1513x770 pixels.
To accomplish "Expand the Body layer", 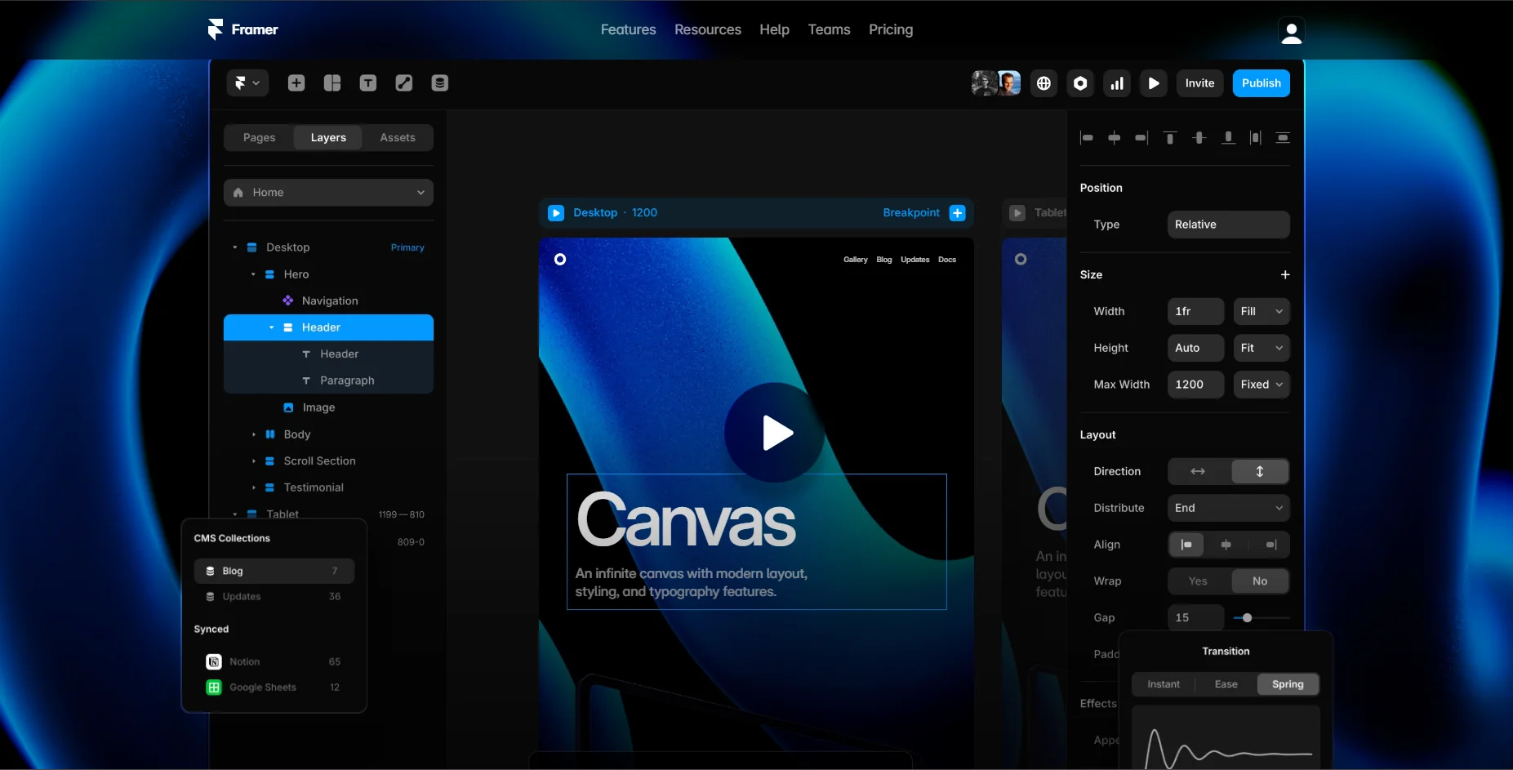I will pos(253,434).
